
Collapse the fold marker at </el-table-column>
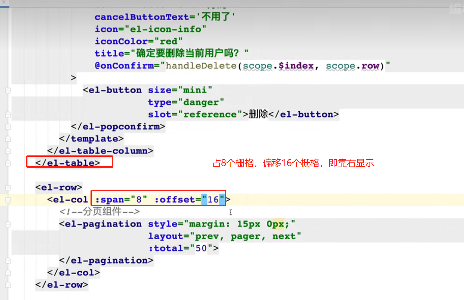pos(8,151)
